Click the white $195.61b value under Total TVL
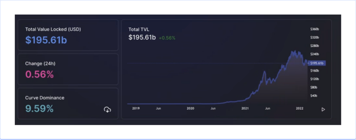This screenshot has width=356, height=140. coord(142,38)
